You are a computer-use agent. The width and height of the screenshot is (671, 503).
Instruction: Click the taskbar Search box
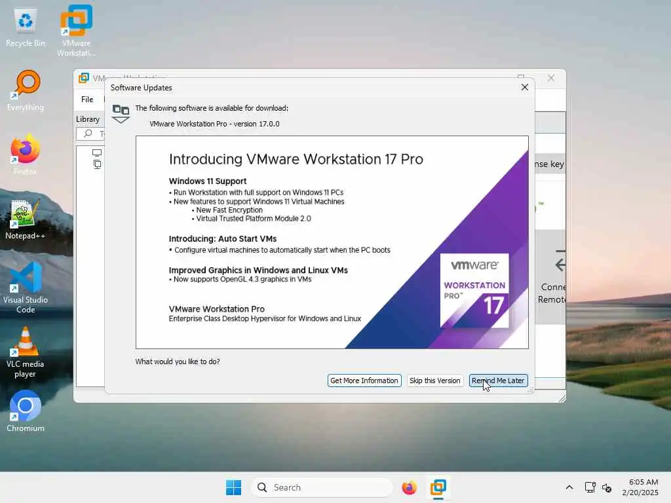pos(322,487)
